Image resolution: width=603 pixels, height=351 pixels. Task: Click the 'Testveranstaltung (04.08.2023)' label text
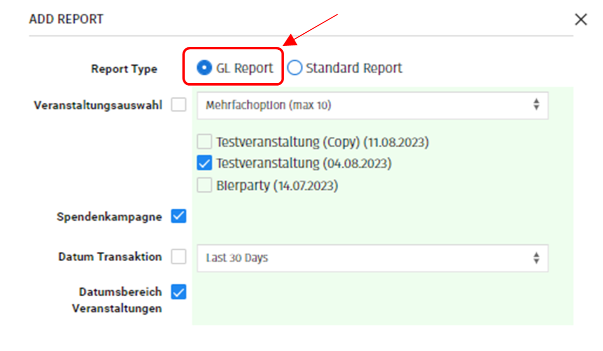pos(304,163)
